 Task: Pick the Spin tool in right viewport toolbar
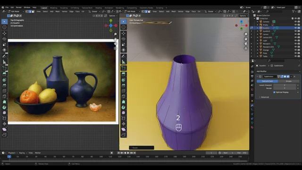pyautogui.click(x=124, y=107)
